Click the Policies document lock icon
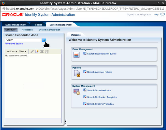The height and width of the screenshot is (130, 166). pyautogui.click(x=77, y=73)
